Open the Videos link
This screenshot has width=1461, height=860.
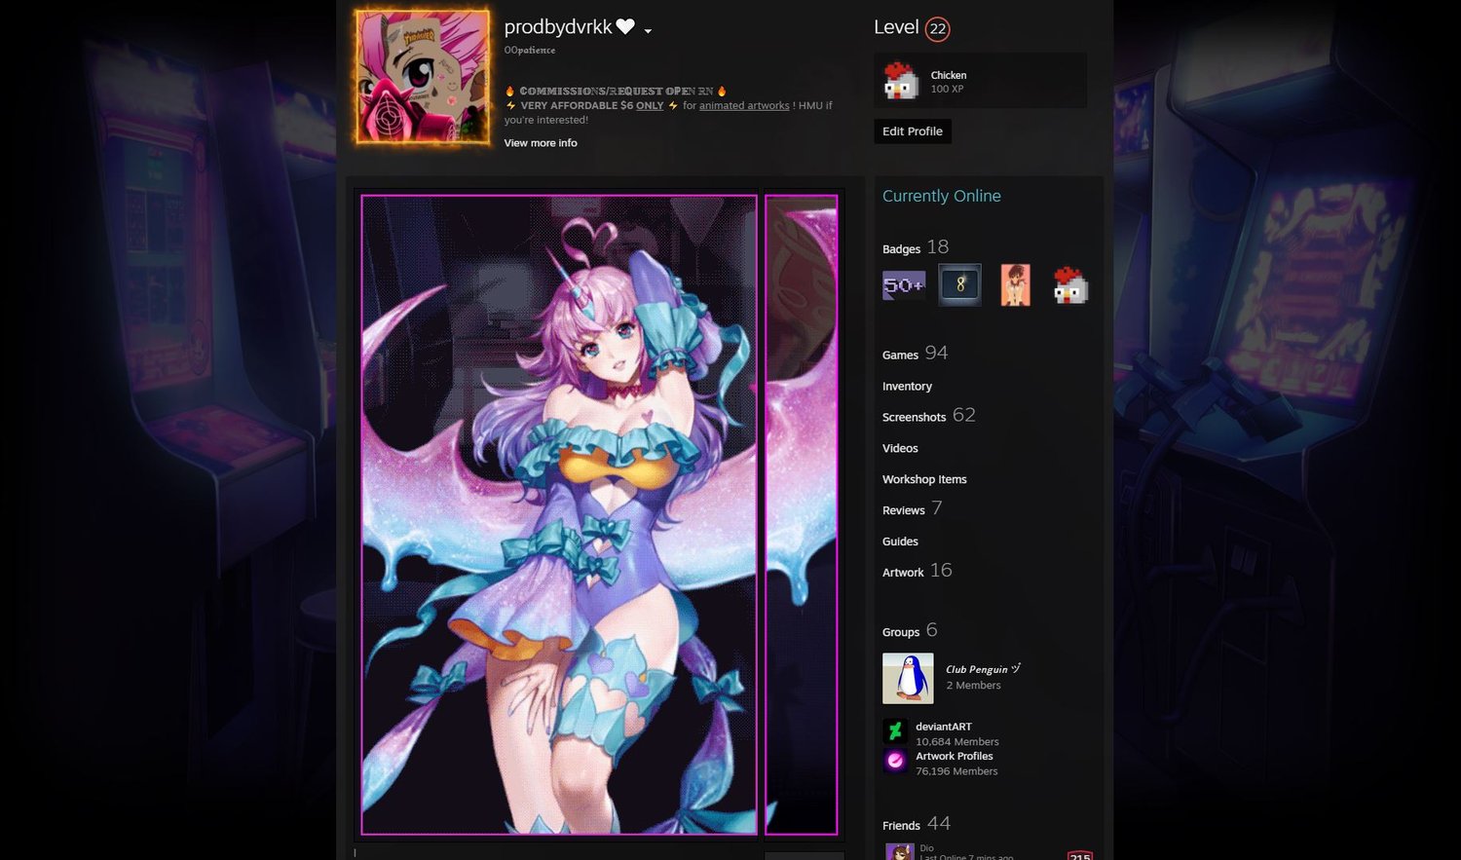900,449
